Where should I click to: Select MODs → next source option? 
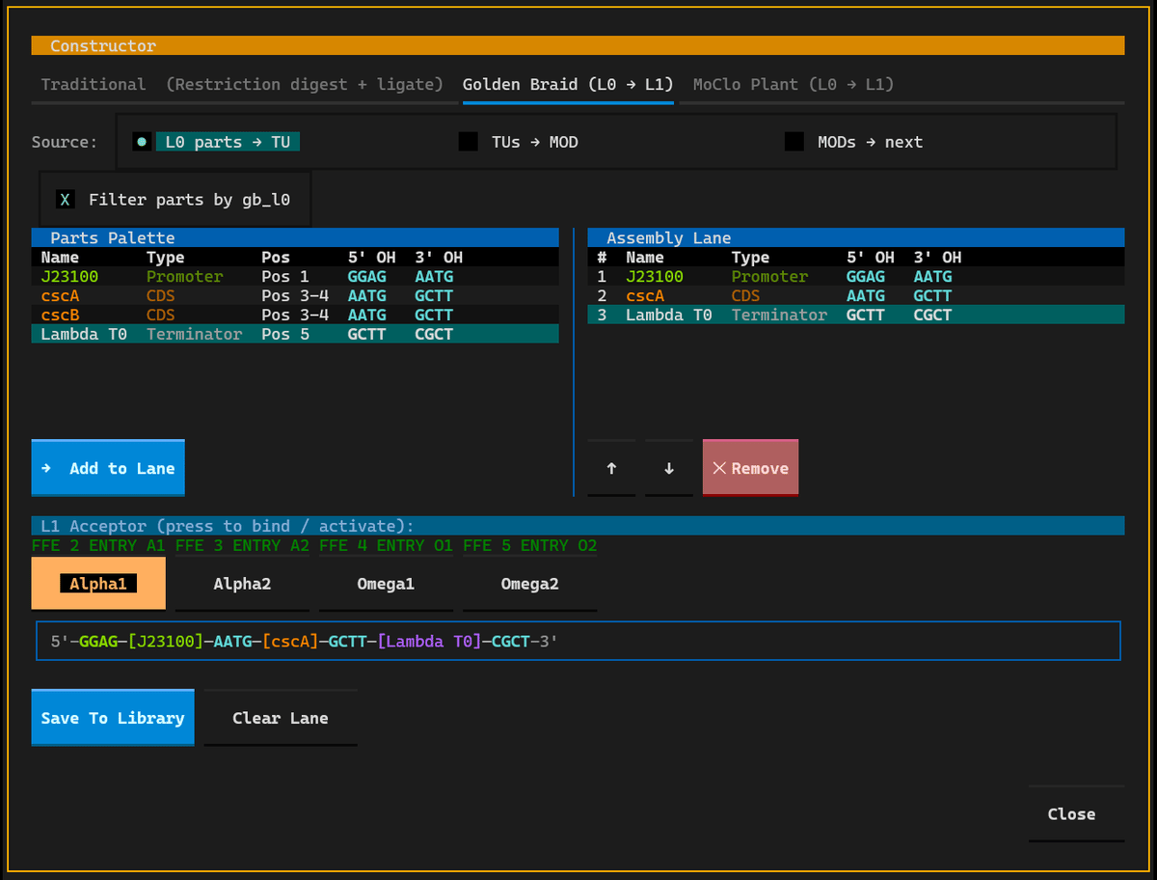point(854,142)
